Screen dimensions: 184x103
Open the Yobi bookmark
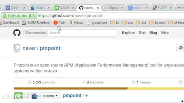click(x=60, y=23)
